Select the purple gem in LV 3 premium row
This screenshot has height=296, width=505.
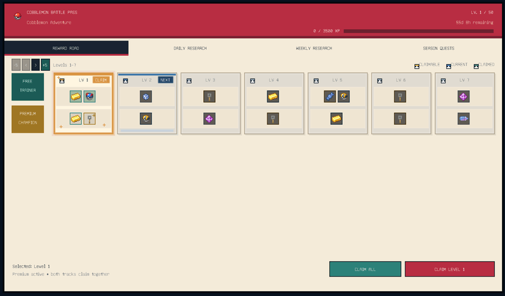209,118
